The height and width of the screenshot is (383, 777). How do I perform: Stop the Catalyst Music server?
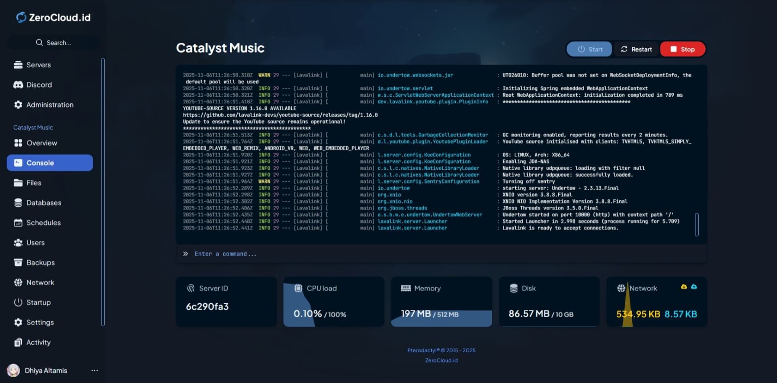(683, 49)
